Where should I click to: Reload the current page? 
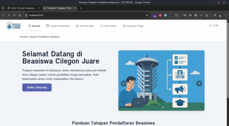point(14,15)
